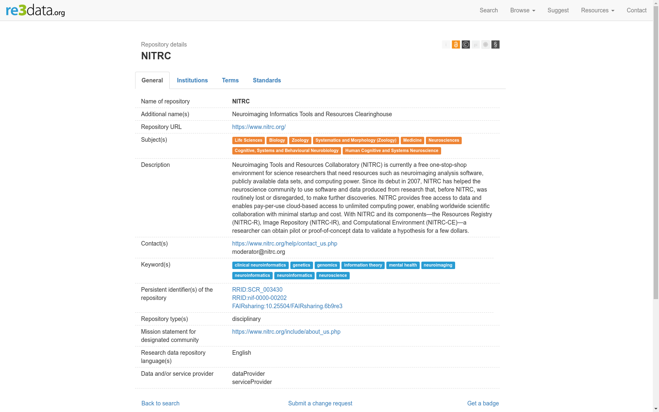Click the Cognitive, Systems and Behavioural Neurobiology tag

pyautogui.click(x=287, y=151)
